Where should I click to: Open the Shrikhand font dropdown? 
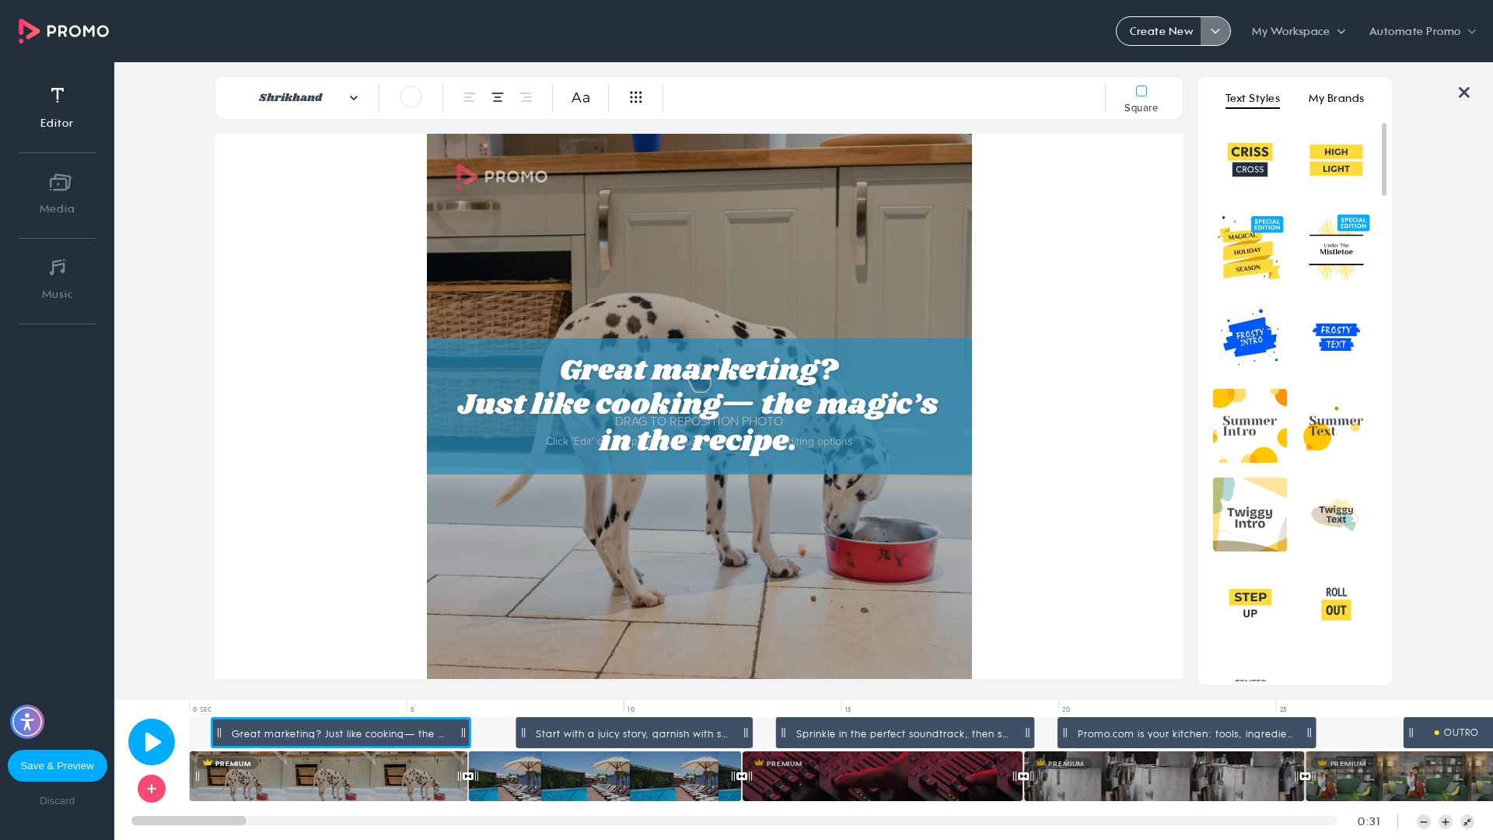(x=309, y=97)
